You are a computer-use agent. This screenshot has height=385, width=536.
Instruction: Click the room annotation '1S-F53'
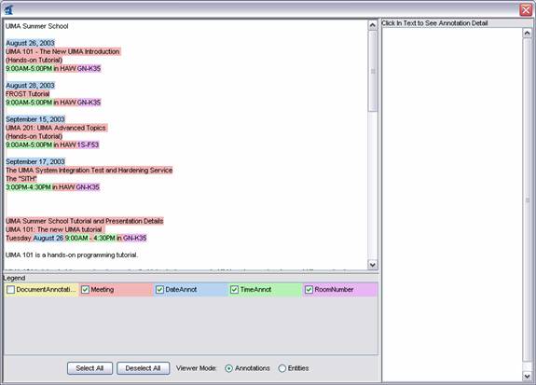pyautogui.click(x=88, y=145)
